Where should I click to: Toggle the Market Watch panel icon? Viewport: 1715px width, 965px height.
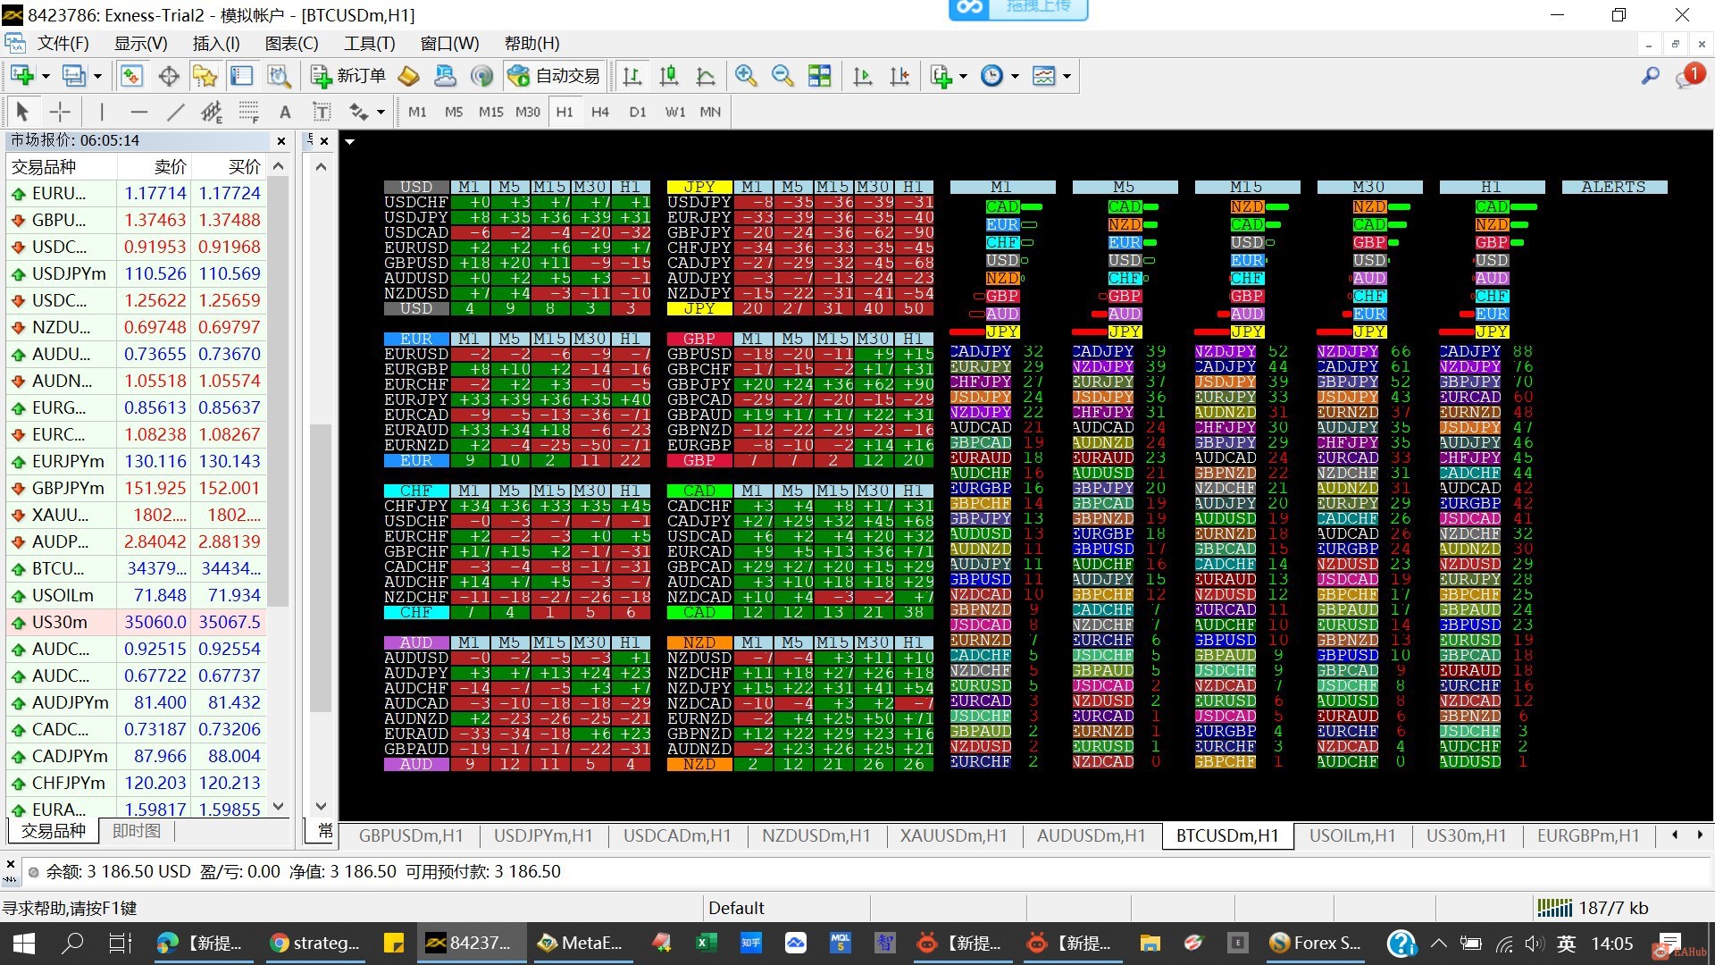[131, 76]
